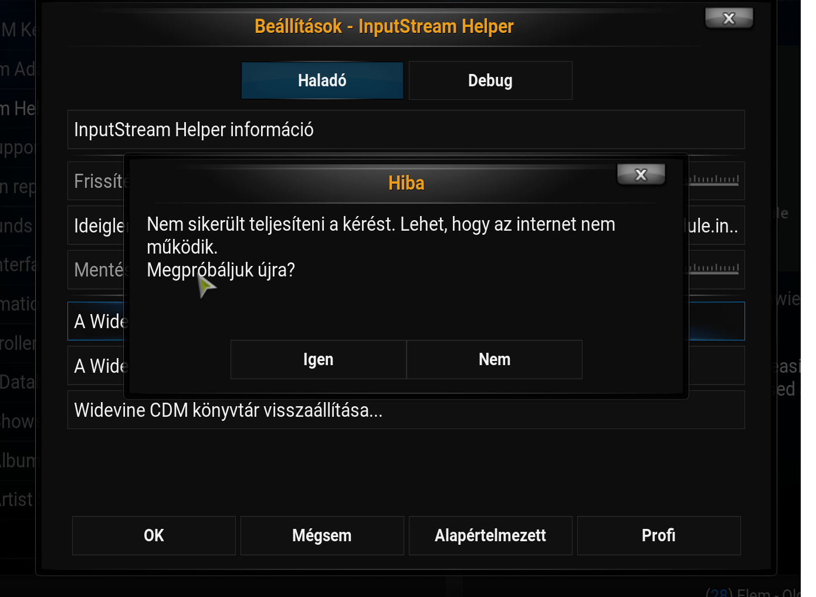The width and height of the screenshot is (816, 597).
Task: Change settings level with Profi button
Action: 659,535
